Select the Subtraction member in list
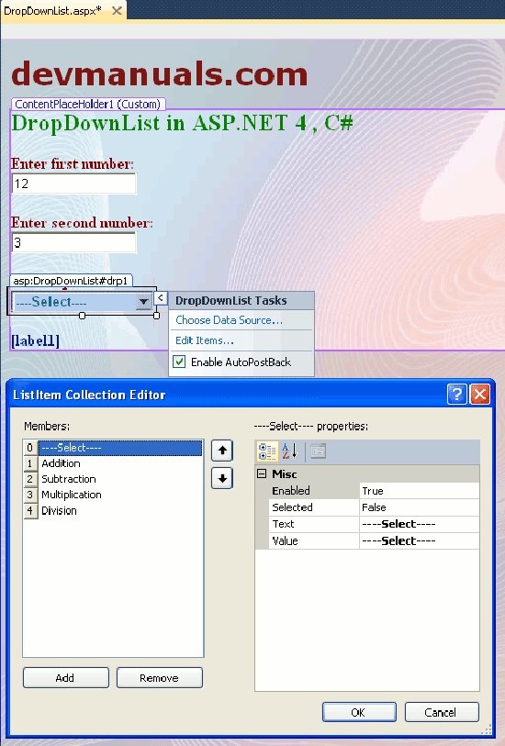Screen dimensions: 505x746 (x=69, y=479)
